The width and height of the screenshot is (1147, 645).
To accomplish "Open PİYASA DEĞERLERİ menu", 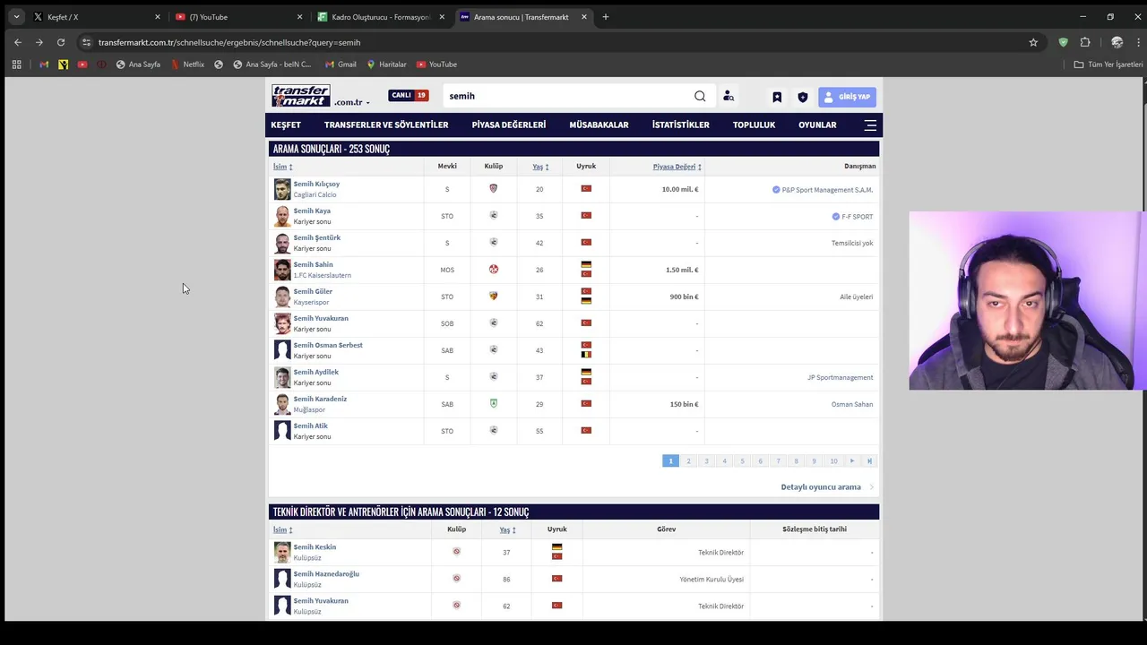I will pos(509,125).
